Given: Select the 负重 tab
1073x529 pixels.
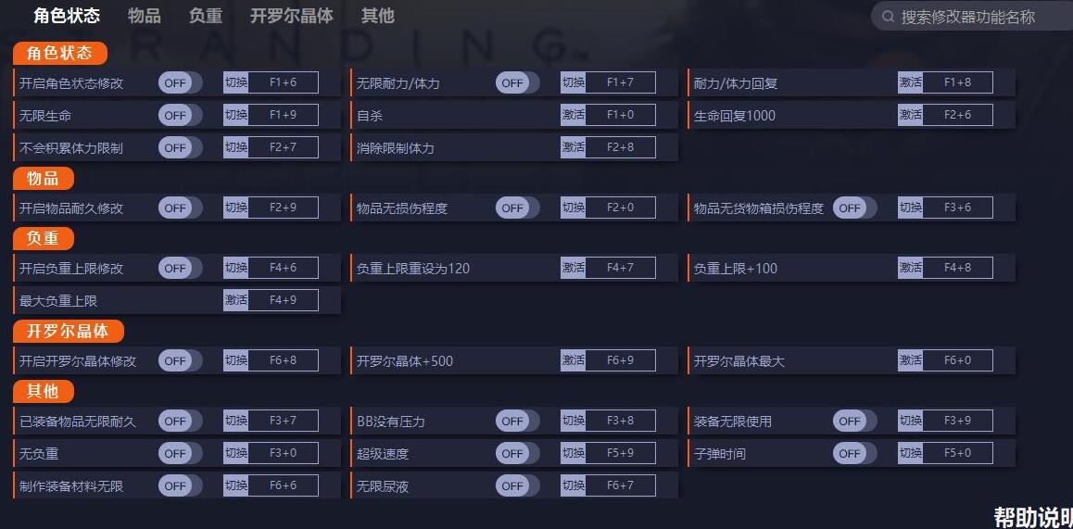Looking at the screenshot, I should tap(206, 16).
